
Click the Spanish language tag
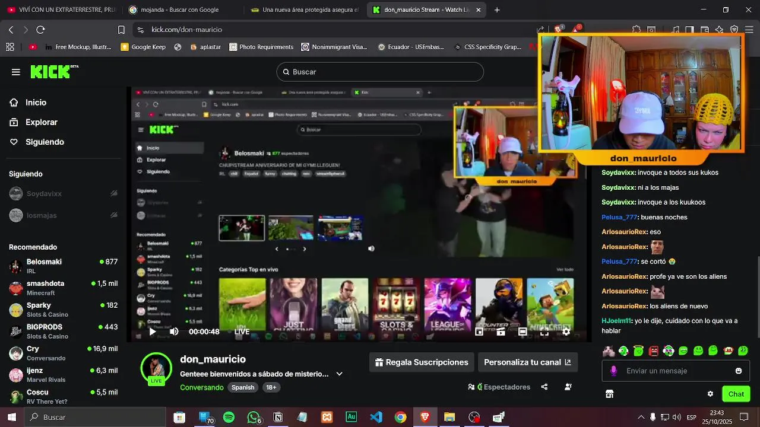coord(243,387)
